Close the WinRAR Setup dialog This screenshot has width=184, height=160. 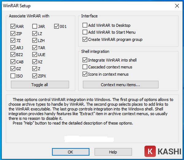[177, 6]
